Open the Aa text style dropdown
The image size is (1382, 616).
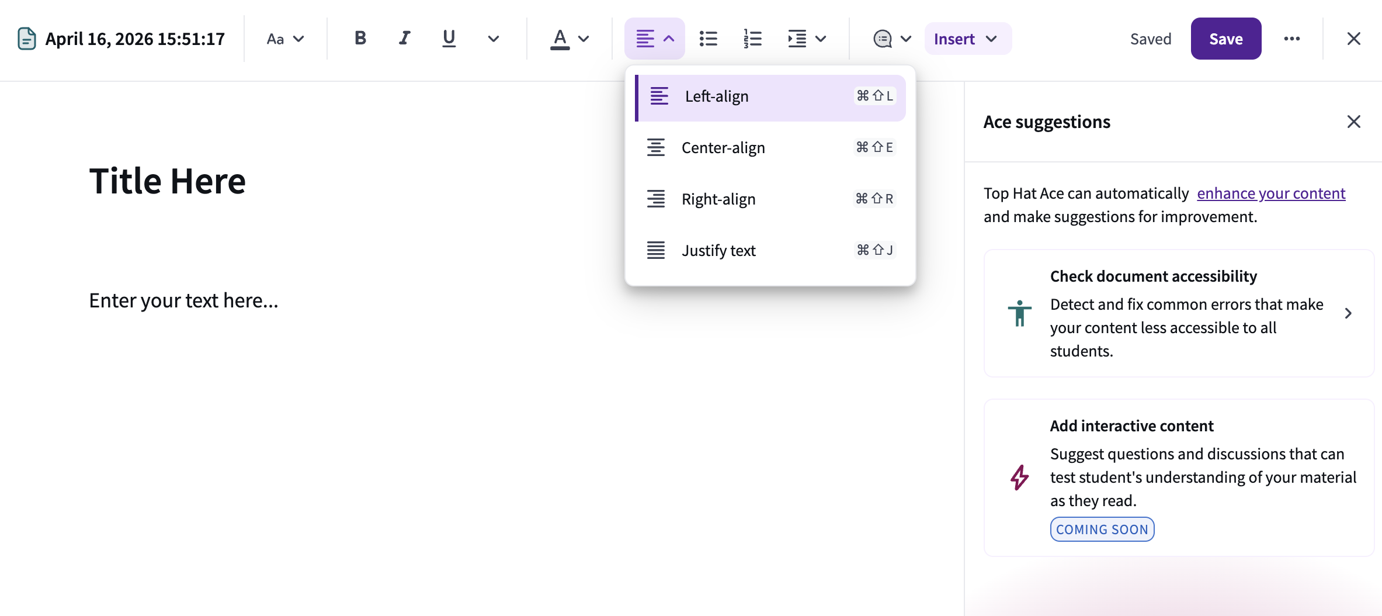coord(285,39)
